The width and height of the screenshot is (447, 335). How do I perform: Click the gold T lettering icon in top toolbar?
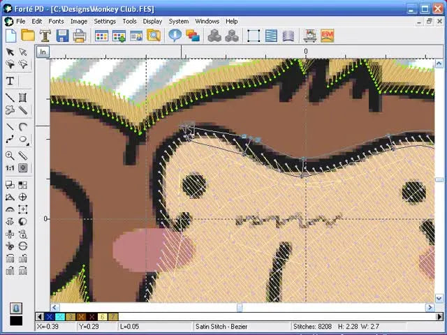(x=45, y=36)
